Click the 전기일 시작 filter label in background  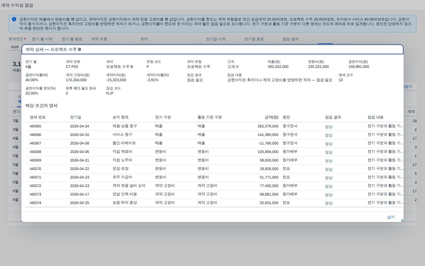click(216, 39)
